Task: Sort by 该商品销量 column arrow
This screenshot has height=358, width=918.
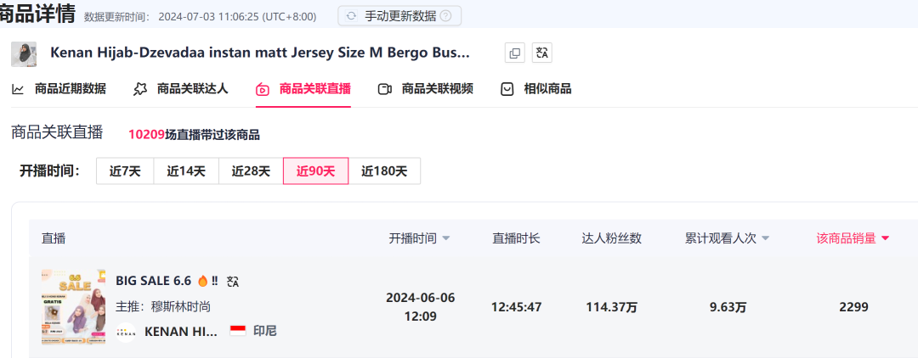Action: pos(885,239)
